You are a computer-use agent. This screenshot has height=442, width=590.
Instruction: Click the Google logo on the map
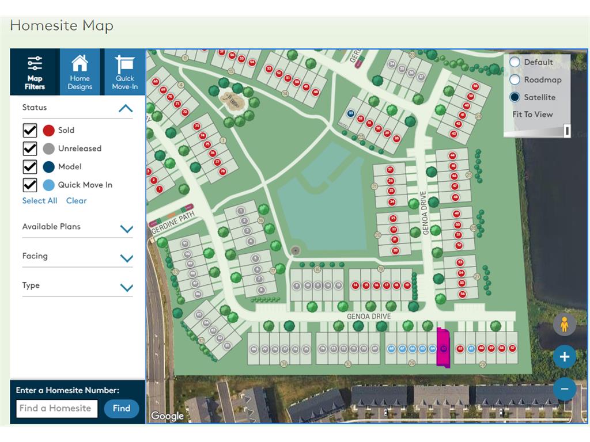(x=167, y=416)
